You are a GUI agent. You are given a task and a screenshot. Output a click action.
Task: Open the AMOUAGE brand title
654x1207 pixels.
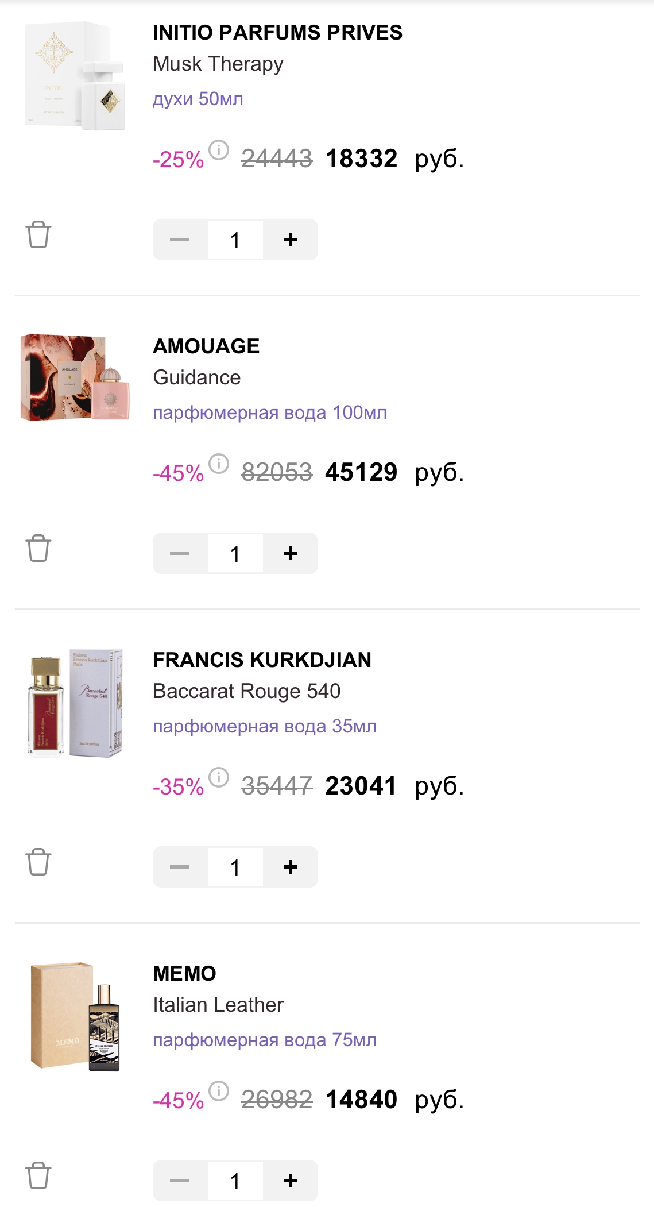click(x=206, y=346)
